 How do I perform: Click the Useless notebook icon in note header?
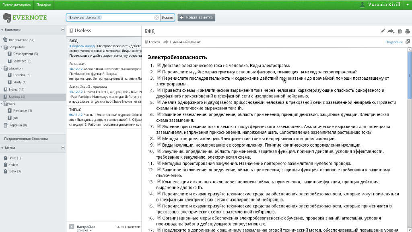click(x=146, y=42)
